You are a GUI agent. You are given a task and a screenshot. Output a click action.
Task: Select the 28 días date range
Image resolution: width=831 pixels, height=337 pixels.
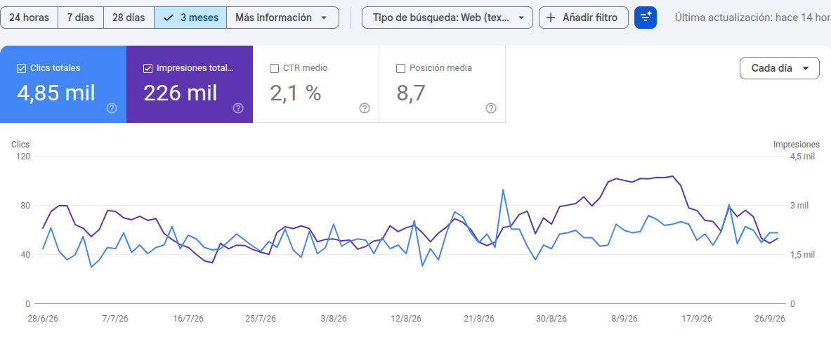[129, 18]
